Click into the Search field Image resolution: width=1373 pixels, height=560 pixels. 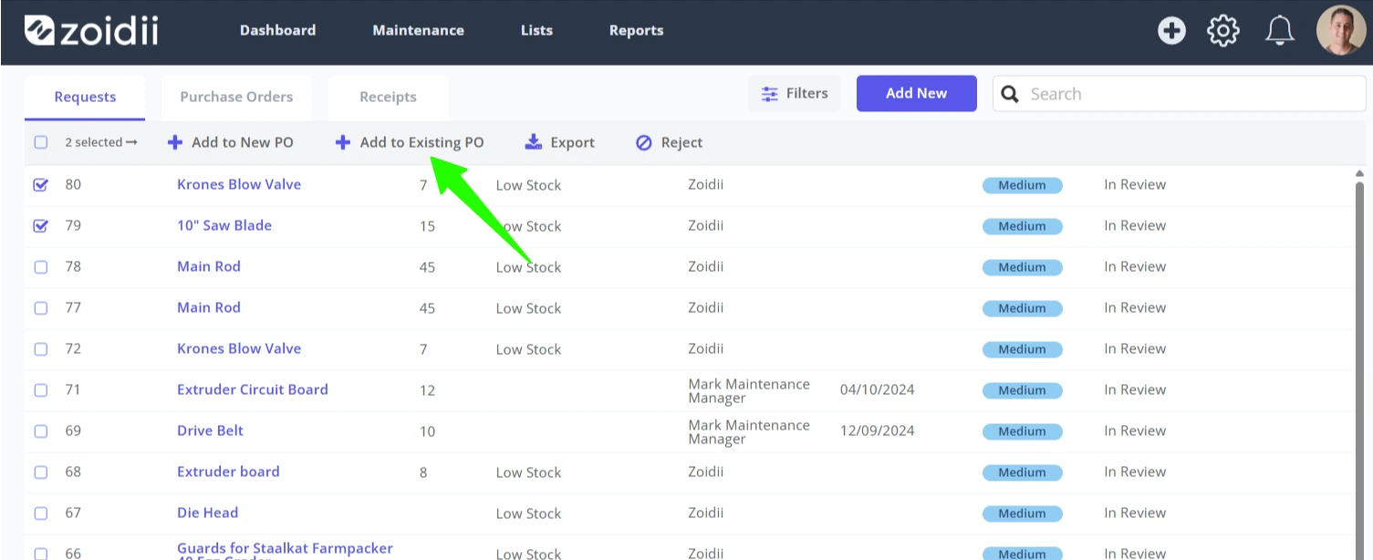coord(1181,94)
